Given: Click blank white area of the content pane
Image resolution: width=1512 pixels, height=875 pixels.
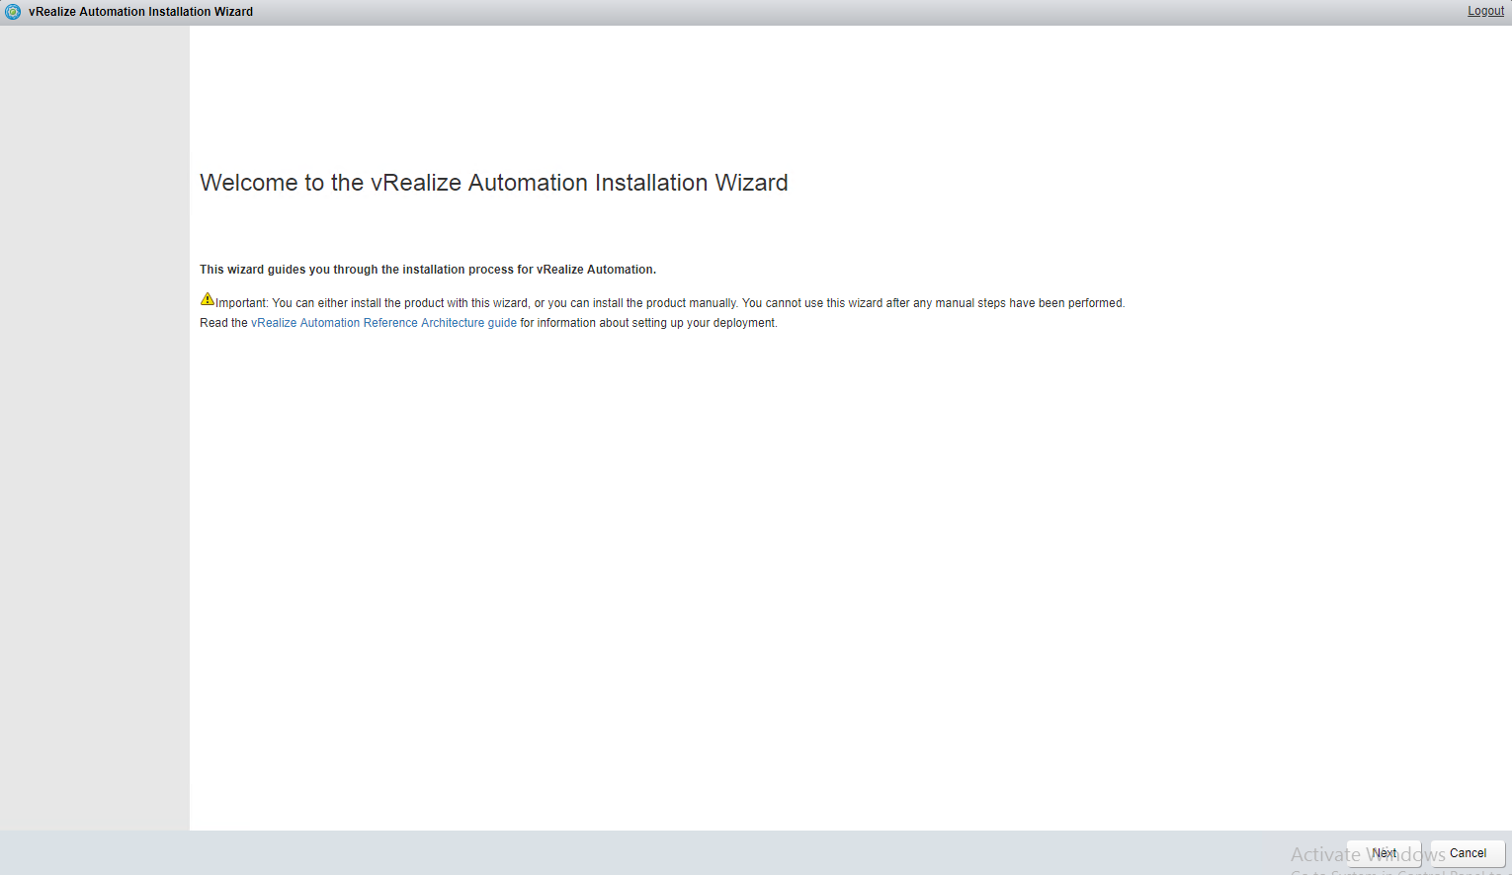Looking at the screenshot, I should (x=791, y=573).
